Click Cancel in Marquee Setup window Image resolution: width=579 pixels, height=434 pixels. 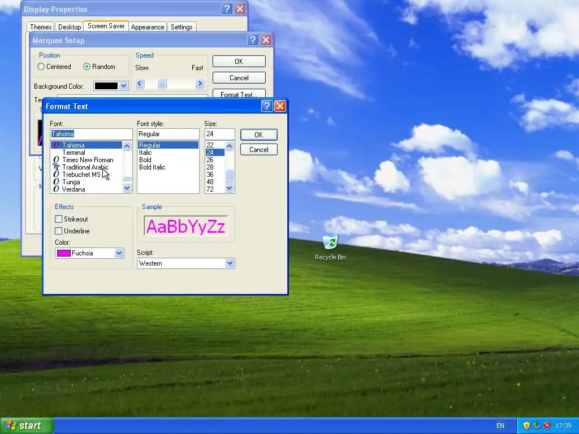click(239, 78)
